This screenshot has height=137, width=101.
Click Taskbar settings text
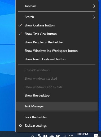tap(36, 126)
